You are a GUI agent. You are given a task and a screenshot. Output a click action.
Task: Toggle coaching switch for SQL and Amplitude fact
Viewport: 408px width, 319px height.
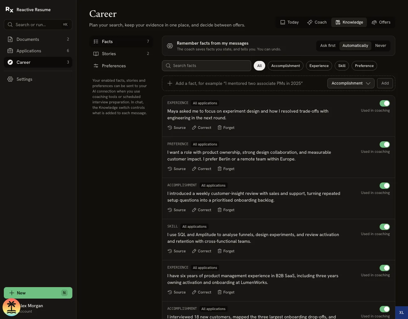385,227
